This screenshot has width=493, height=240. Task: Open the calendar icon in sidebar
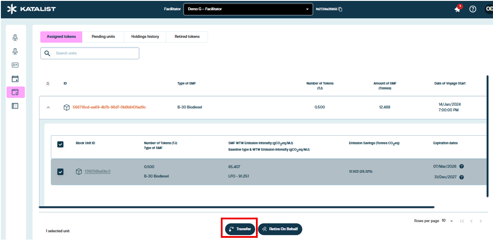pyautogui.click(x=15, y=79)
